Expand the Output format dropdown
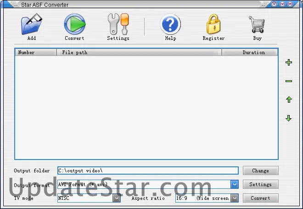The height and width of the screenshot is (209, 303). [x=235, y=184]
